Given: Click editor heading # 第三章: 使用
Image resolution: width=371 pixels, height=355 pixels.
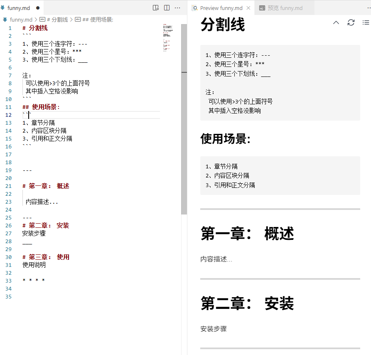Looking at the screenshot, I should pyautogui.click(x=46, y=257).
